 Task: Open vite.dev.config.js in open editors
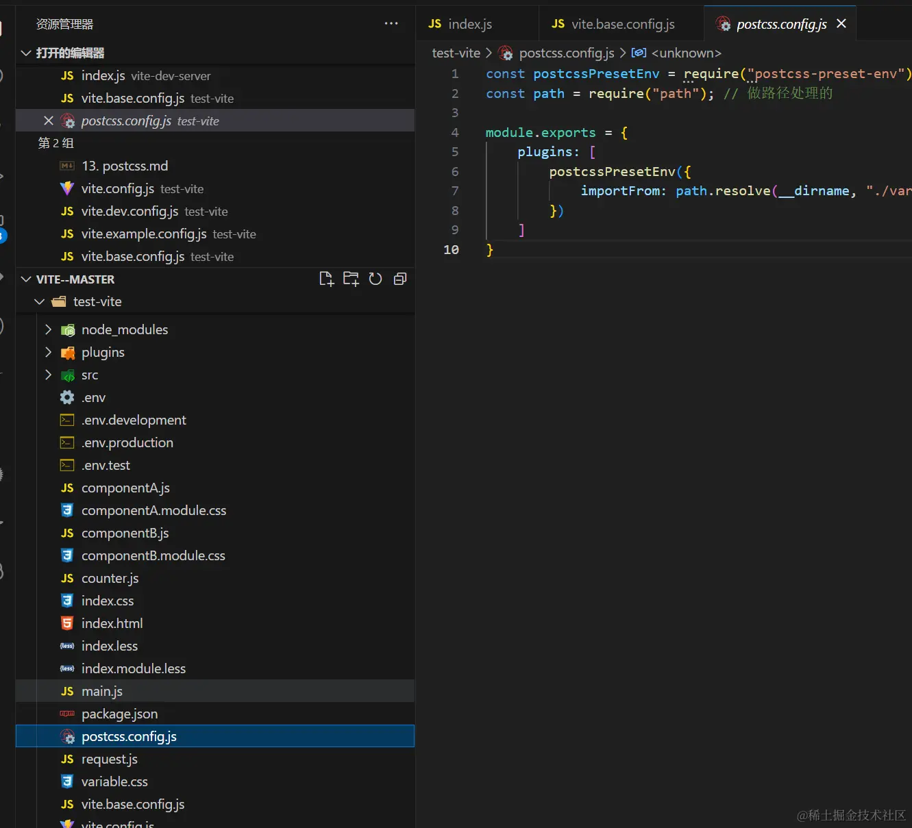[215, 211]
